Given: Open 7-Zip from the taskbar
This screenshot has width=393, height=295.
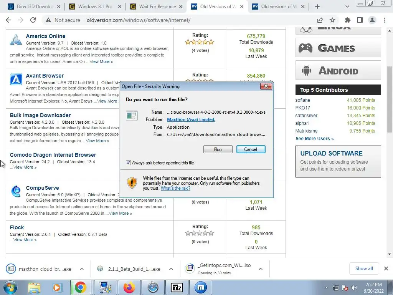Looking at the screenshot, I should coord(177,287).
